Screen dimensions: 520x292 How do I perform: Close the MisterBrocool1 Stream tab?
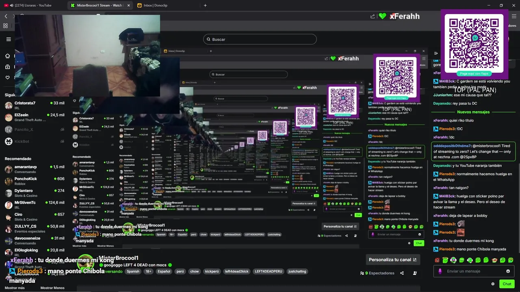click(x=129, y=5)
